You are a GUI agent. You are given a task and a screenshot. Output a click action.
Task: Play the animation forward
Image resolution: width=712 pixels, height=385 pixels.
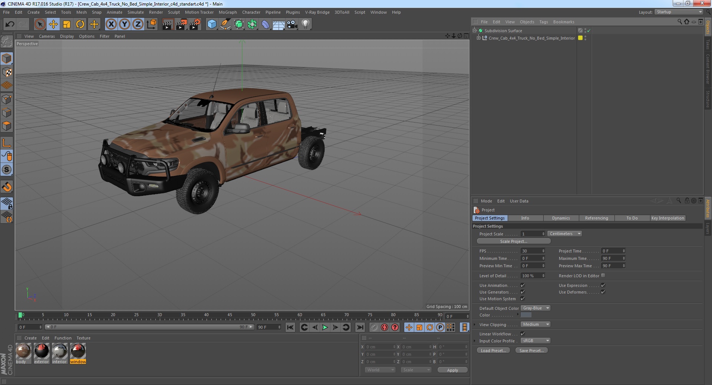coord(325,327)
